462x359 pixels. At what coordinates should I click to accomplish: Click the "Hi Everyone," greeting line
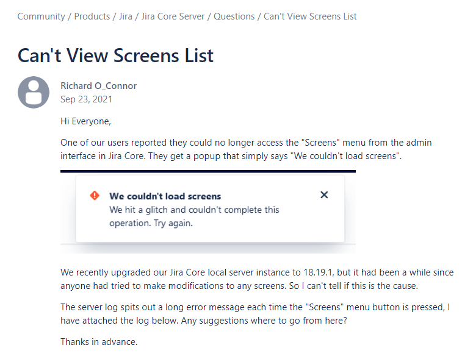click(x=85, y=121)
